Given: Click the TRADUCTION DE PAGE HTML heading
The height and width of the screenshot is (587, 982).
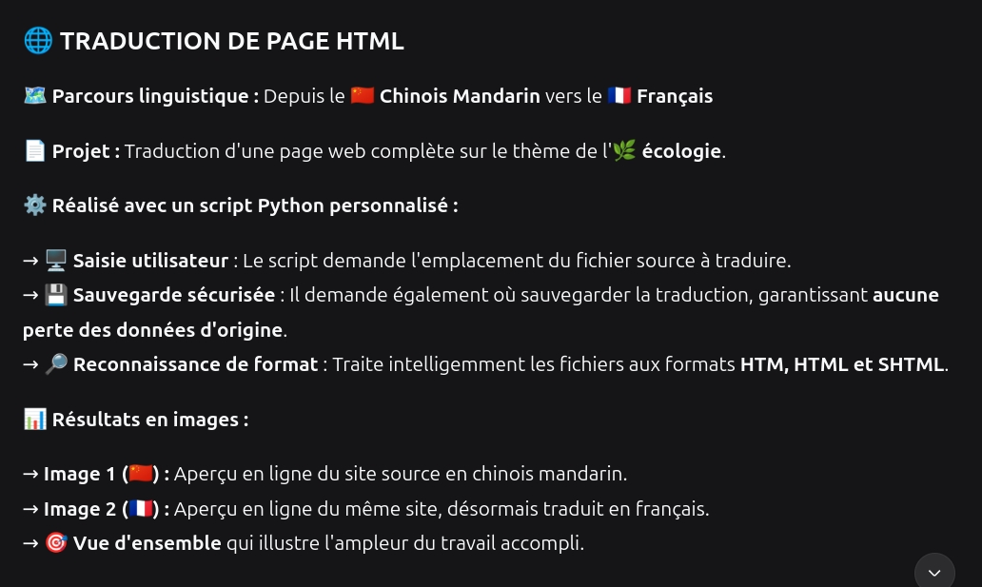Looking at the screenshot, I should coord(231,41).
